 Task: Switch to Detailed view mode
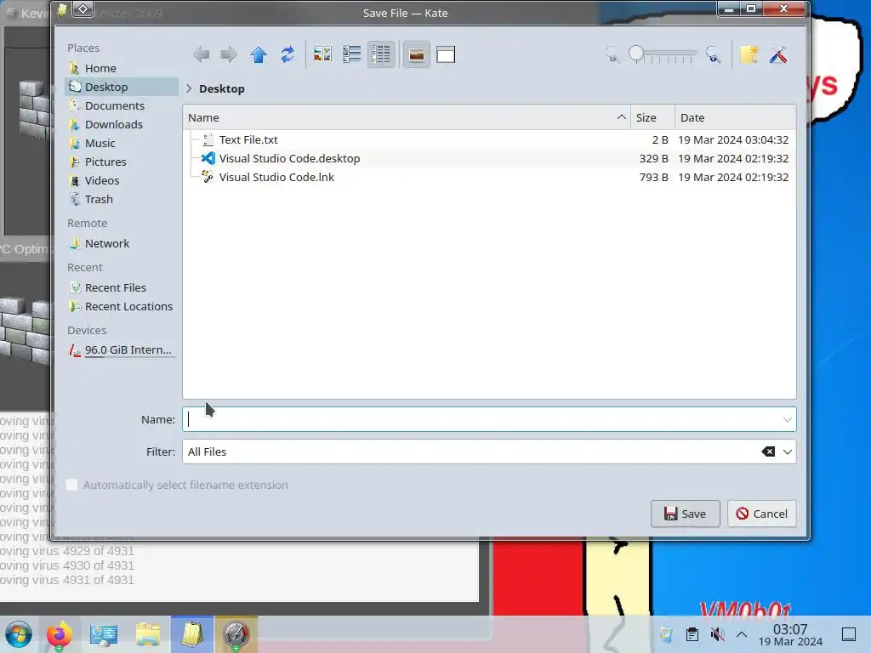(x=381, y=54)
